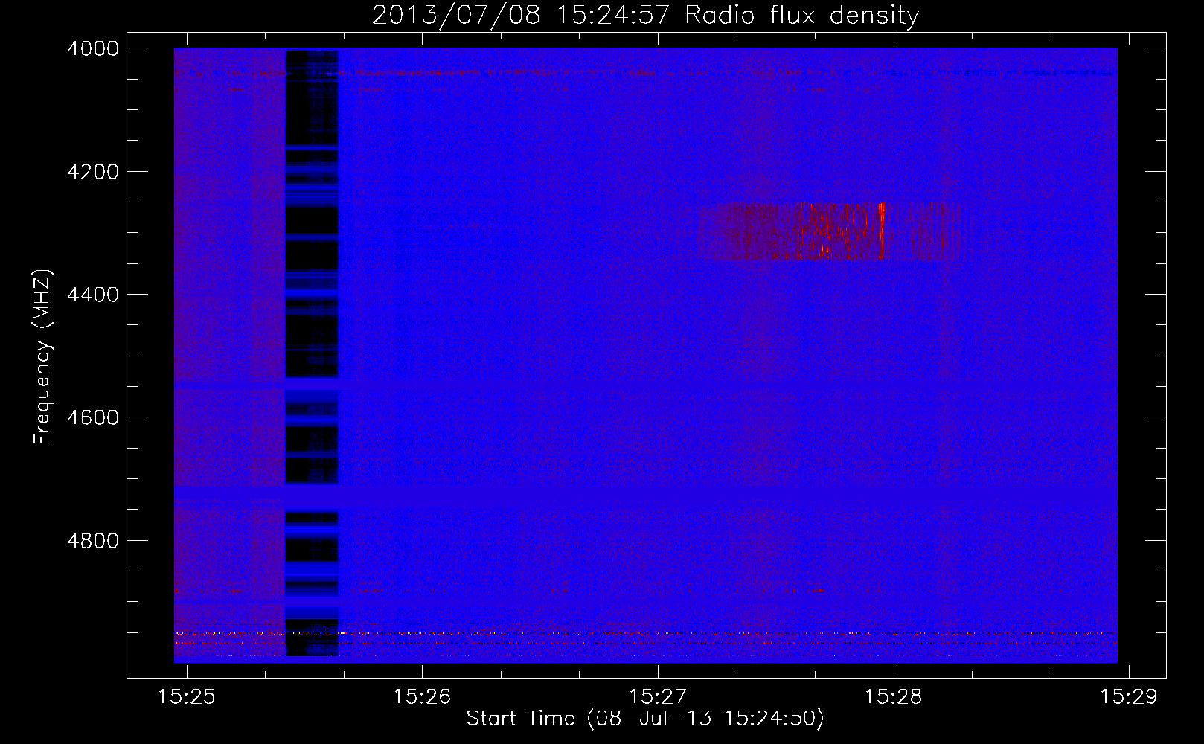Click the 15:28 time tick label
Screen dimensions: 1204x744
894,696
